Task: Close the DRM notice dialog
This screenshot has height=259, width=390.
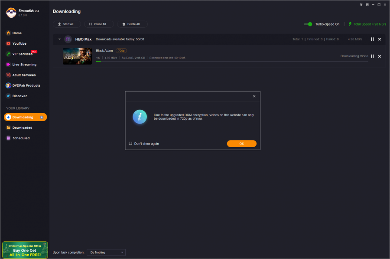Action: point(254,96)
